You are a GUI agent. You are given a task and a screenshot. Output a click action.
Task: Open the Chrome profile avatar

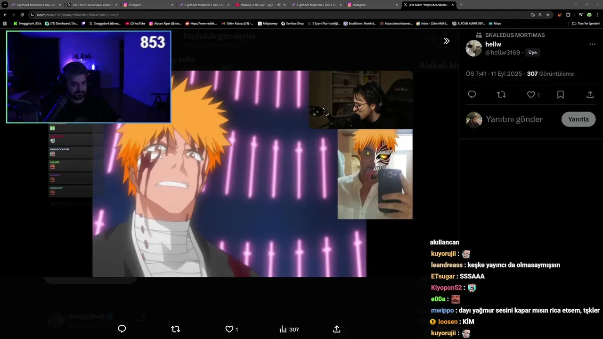589,15
